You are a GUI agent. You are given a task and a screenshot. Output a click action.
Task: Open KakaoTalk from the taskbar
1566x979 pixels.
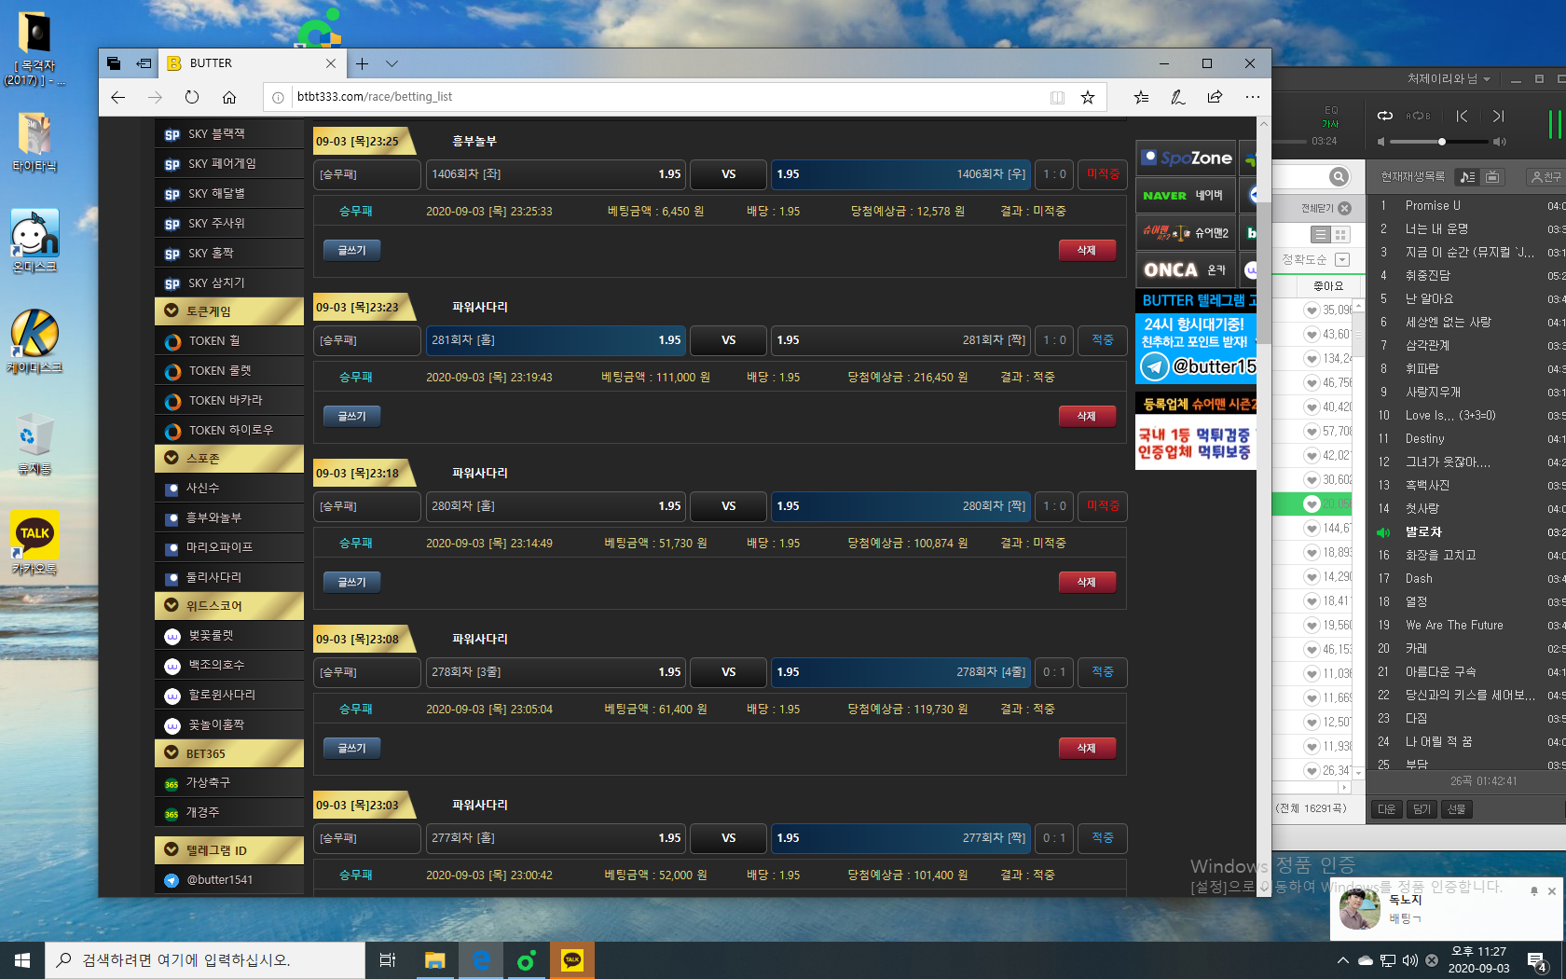pos(572,960)
